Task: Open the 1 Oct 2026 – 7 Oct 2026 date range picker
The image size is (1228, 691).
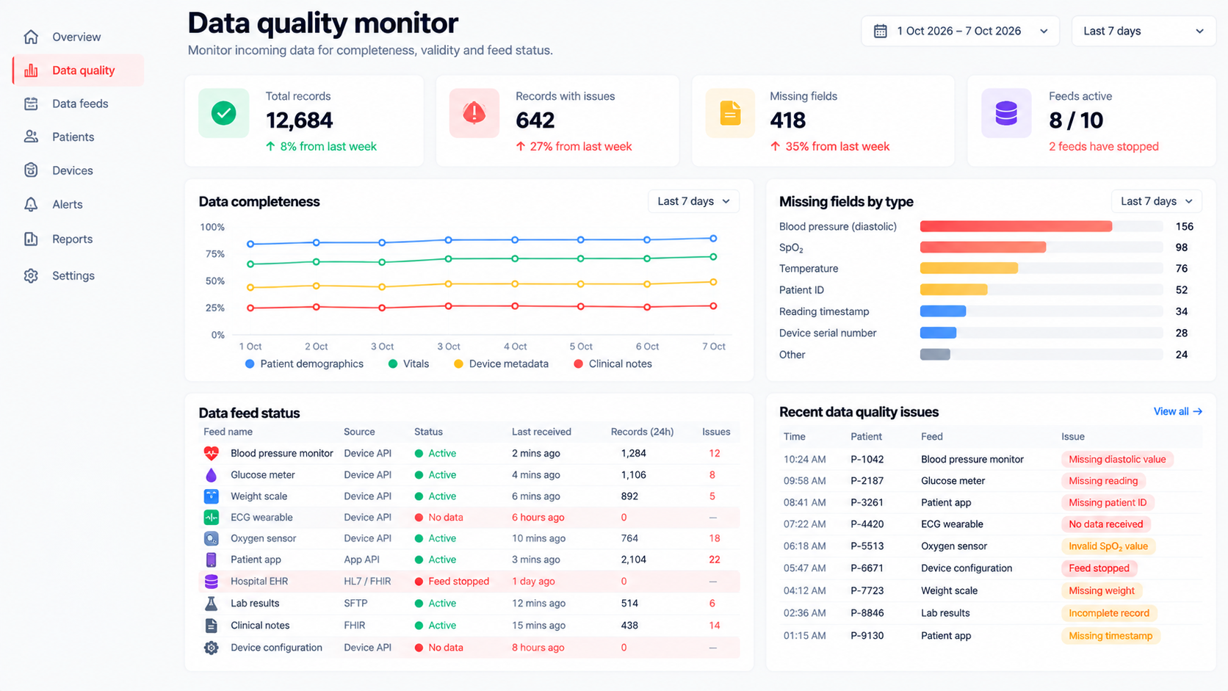Action: (960, 31)
